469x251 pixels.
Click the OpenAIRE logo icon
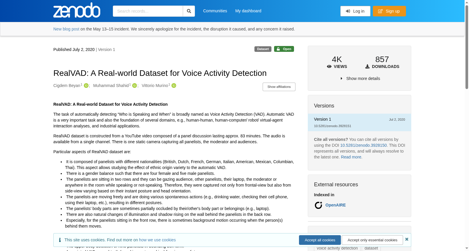318,205
